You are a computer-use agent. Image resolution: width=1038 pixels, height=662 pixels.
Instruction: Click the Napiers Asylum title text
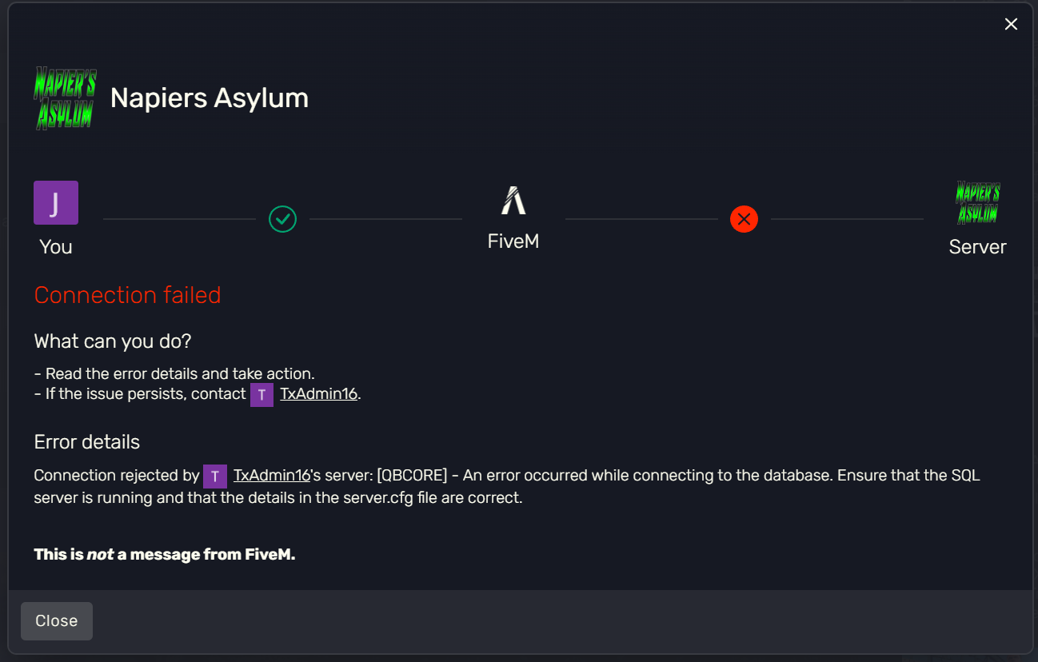pyautogui.click(x=209, y=98)
